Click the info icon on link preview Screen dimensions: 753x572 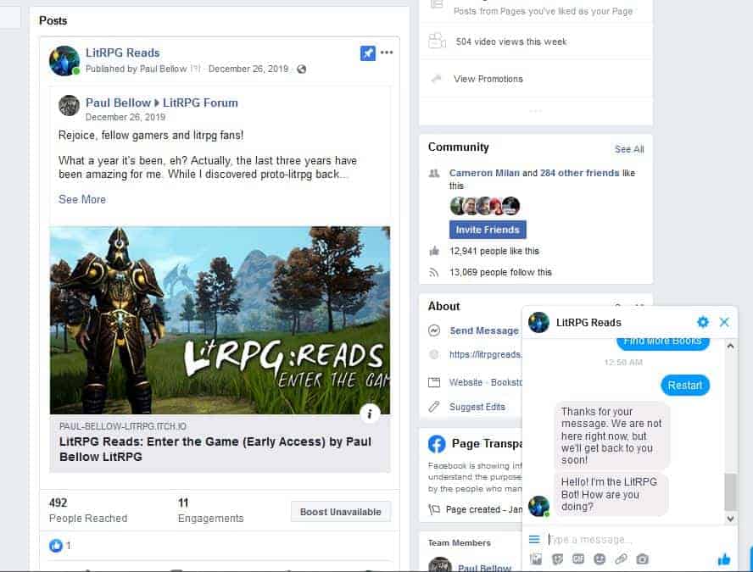tap(370, 414)
